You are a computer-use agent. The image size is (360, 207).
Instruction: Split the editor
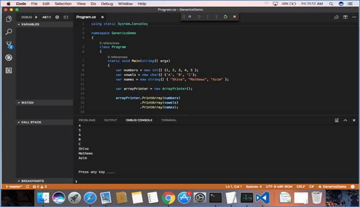[345, 17]
